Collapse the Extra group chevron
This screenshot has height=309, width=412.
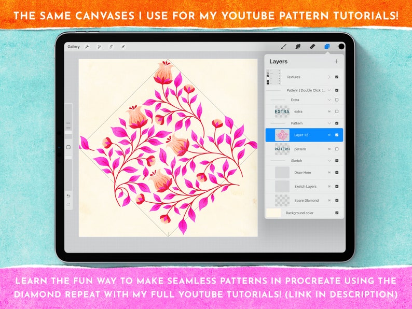point(329,100)
